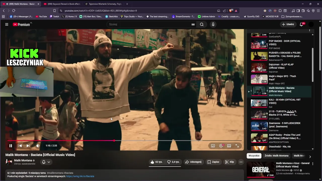Viewport: 322px width, 181px height.
Task: Open browser extensions puzzle icon
Action: pos(280,11)
